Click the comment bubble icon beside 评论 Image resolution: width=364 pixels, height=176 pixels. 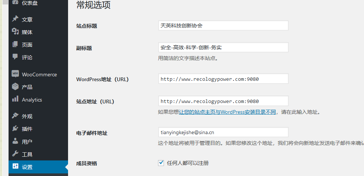pos(15,57)
